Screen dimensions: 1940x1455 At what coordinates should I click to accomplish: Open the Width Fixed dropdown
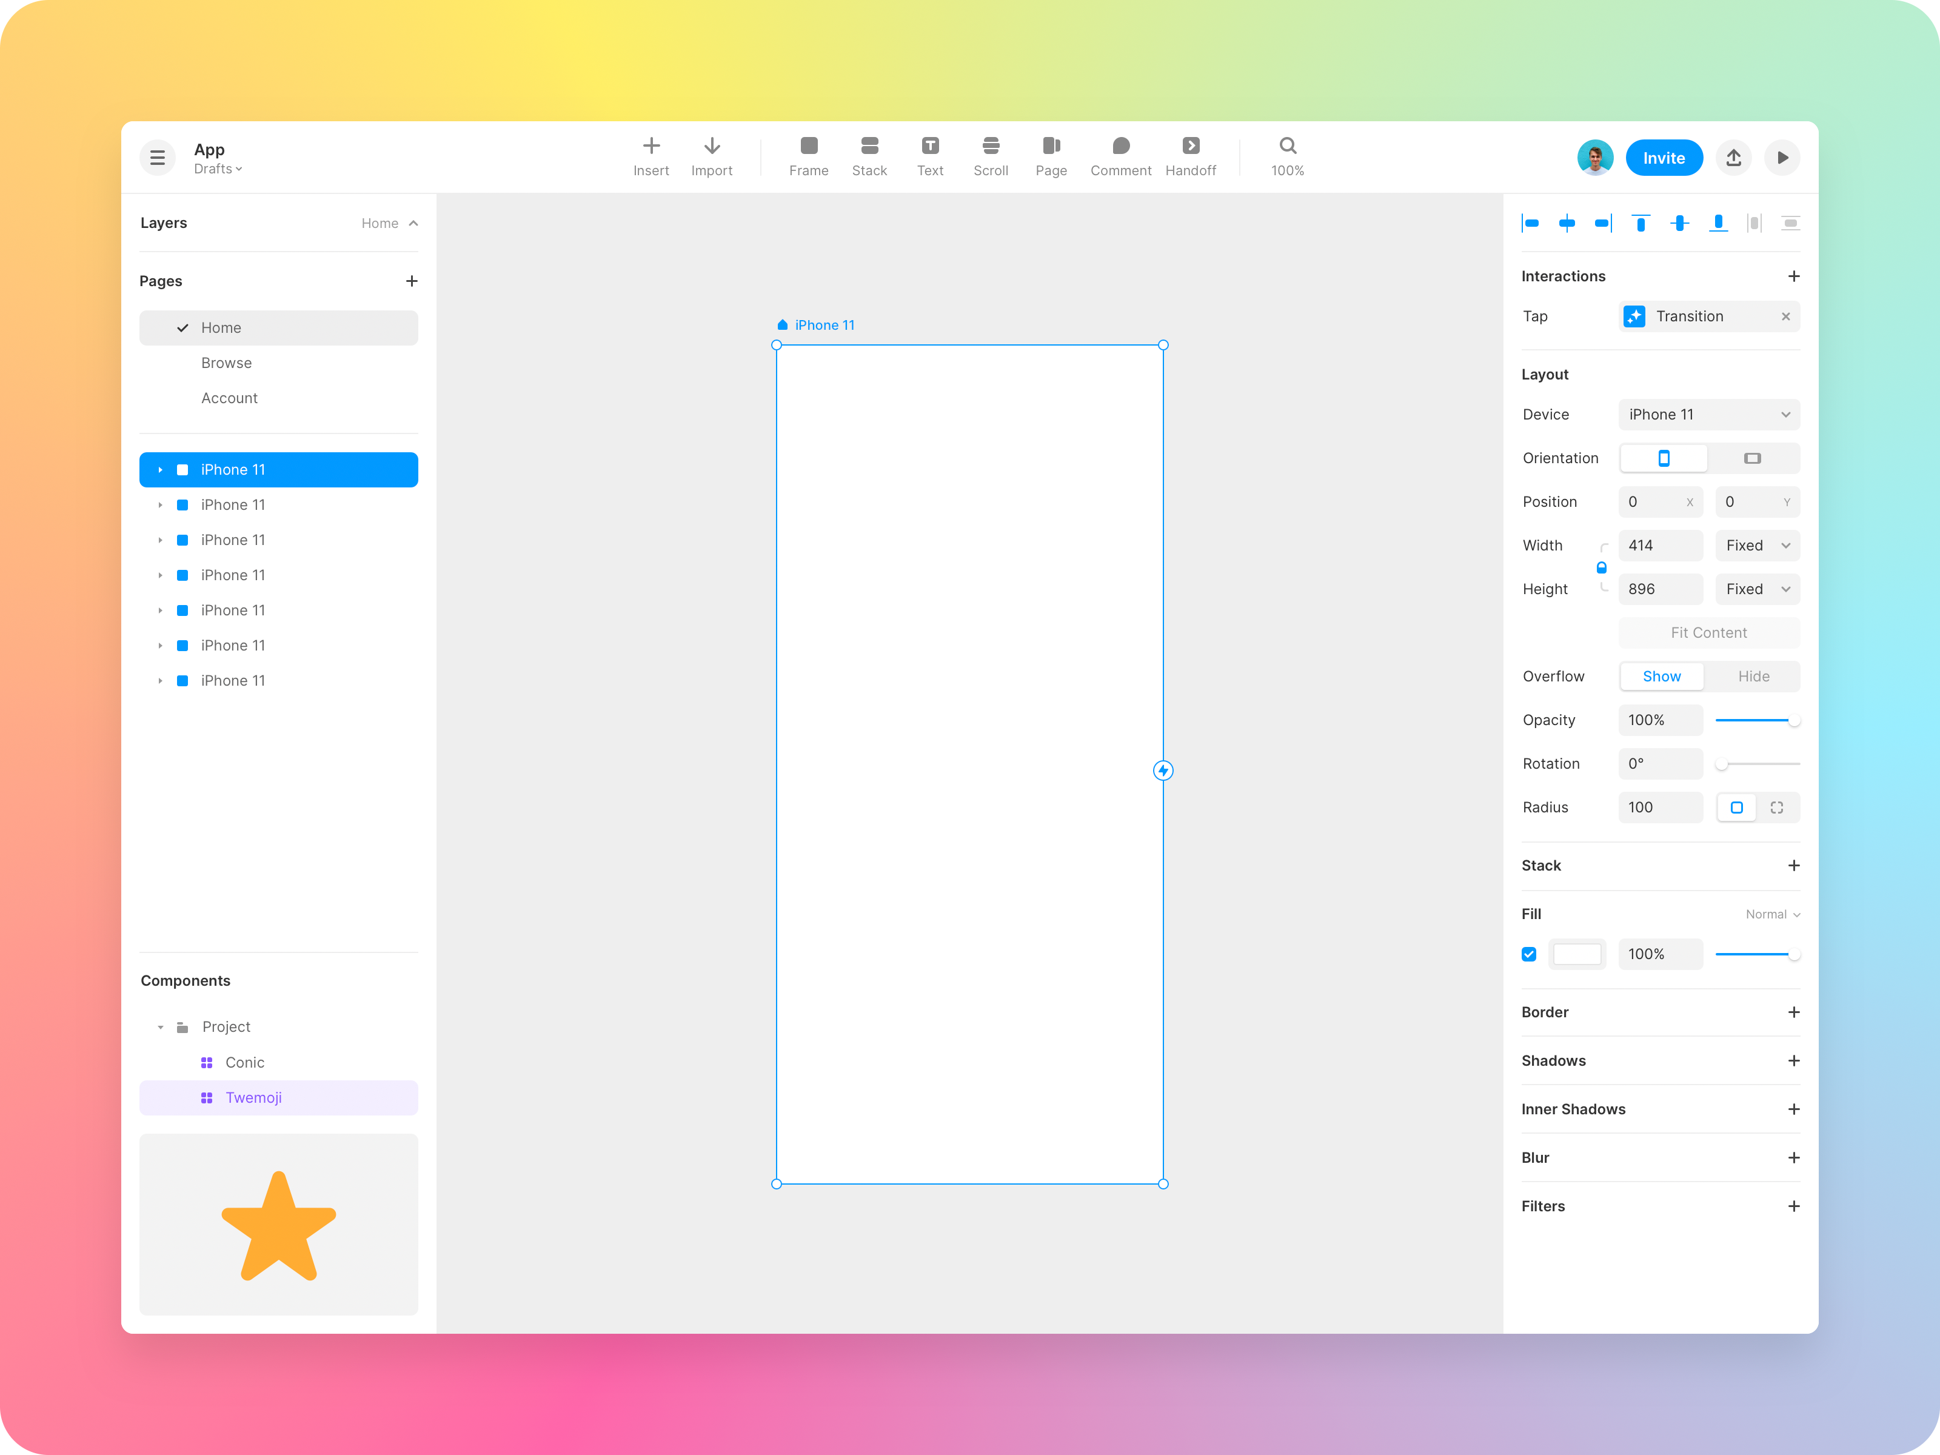[1757, 546]
